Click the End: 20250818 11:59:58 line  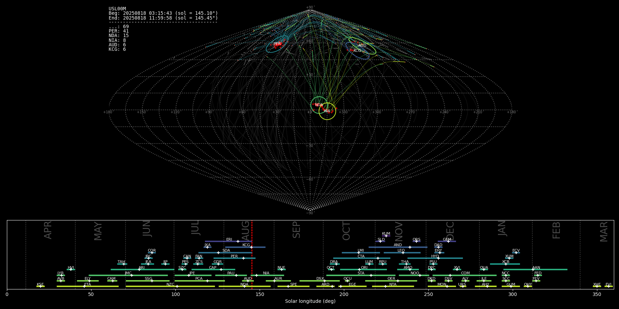[x=163, y=18]
